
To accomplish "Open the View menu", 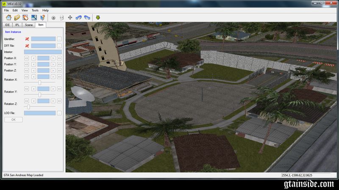I will (25, 10).
